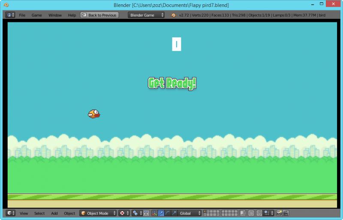Open the Object menu in 3D header
343x220 pixels.
(x=69, y=213)
